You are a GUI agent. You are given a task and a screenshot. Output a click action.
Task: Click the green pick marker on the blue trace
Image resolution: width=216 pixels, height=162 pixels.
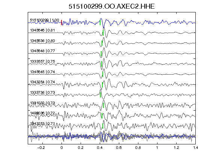point(100,22)
